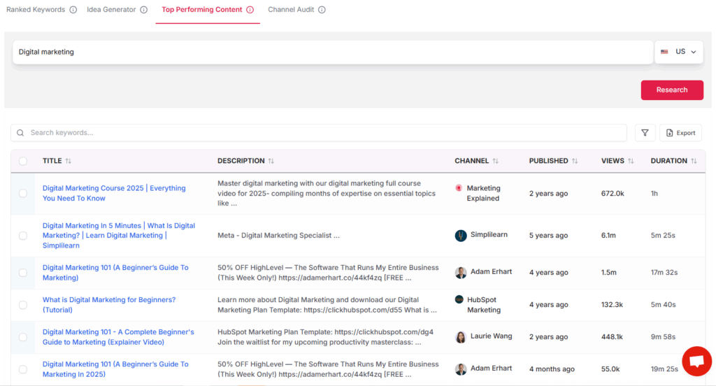
Task: Check the Digital Marketing Course 2025 row
Action: [23, 194]
